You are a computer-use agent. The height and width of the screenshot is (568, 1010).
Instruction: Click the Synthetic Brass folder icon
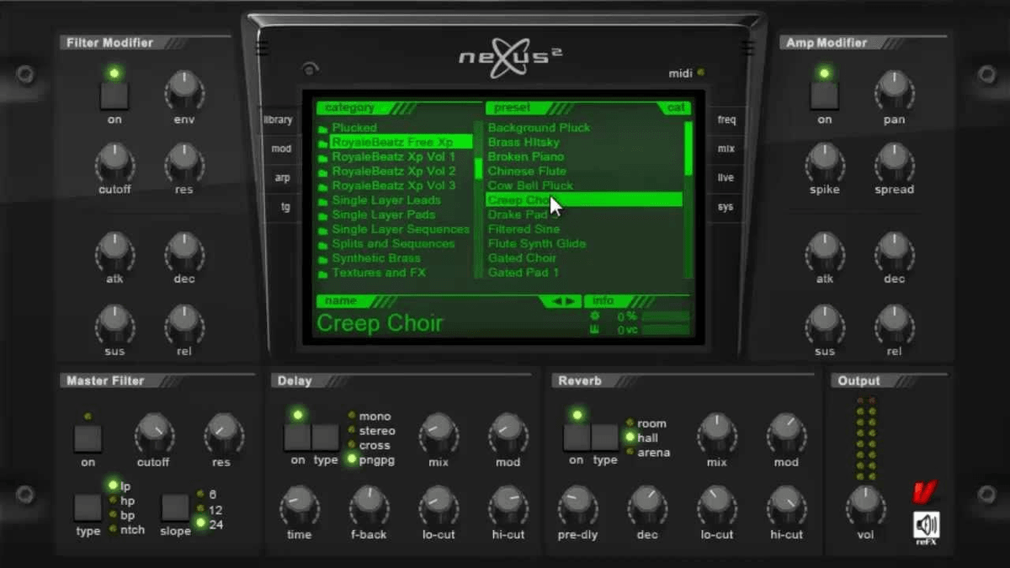(x=322, y=259)
